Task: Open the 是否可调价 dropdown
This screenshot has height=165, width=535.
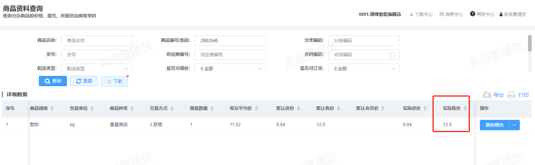Action: [230, 68]
